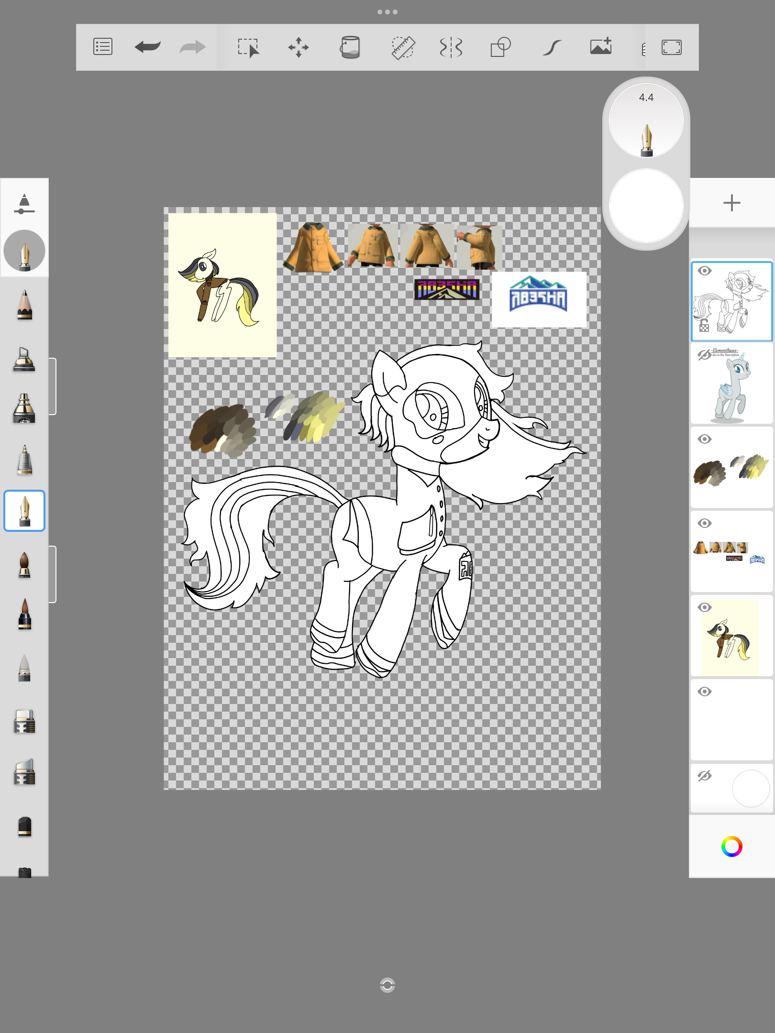The width and height of the screenshot is (775, 1033).
Task: Select the Pencil brush
Action: tap(24, 305)
